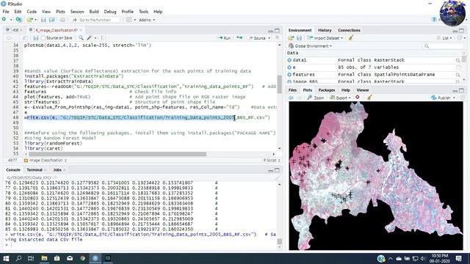Click the Source button in the editor

pyautogui.click(x=257, y=38)
